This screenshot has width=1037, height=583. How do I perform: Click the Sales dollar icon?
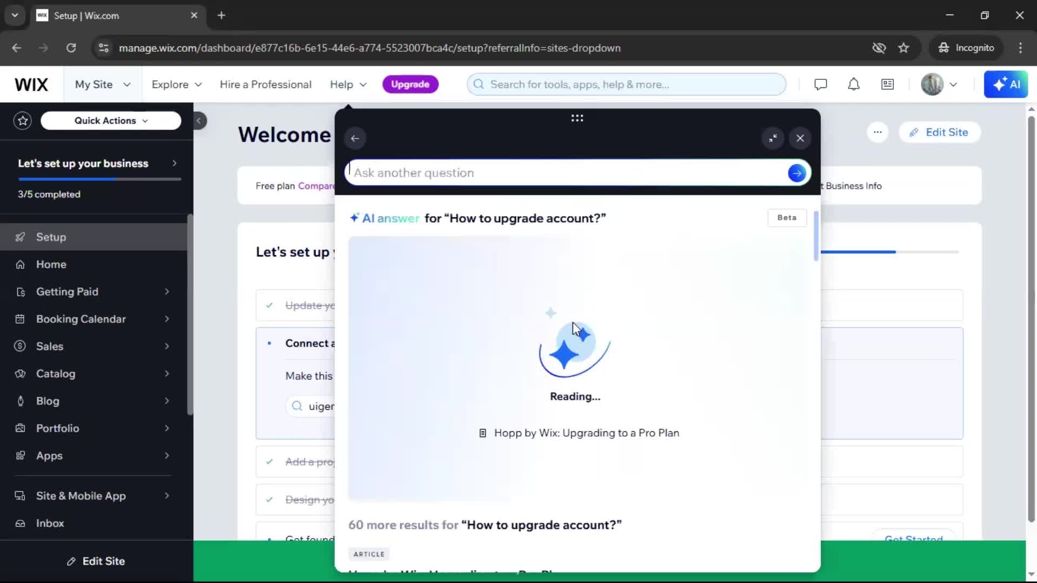(20, 347)
